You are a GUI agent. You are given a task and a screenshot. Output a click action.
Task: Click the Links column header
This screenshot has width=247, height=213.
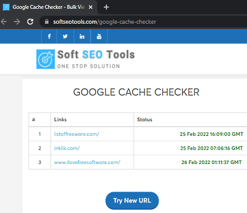60,119
